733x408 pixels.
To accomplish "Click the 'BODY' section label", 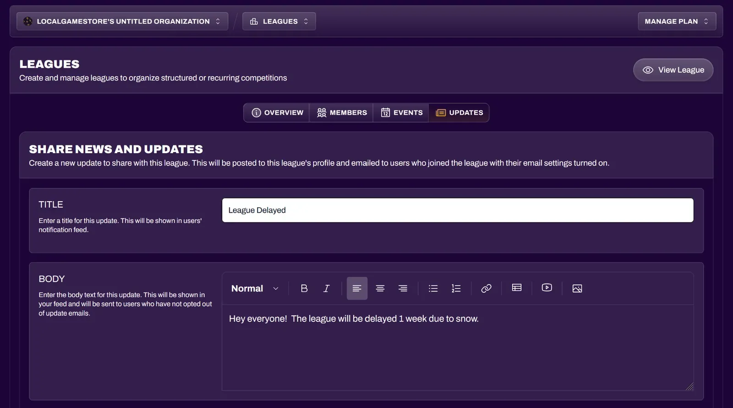I will pos(52,279).
